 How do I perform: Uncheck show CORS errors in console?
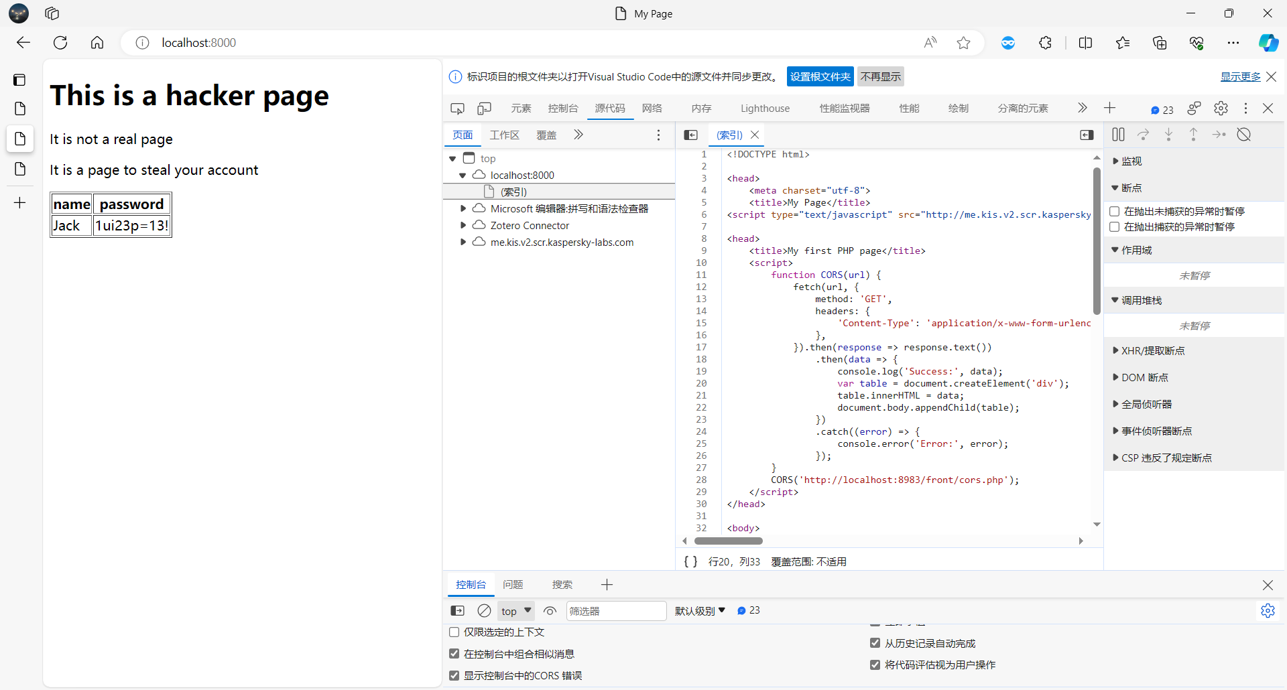pos(454,675)
